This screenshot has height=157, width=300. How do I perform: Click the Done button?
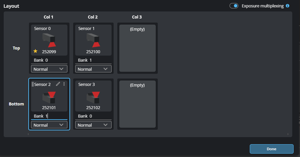click(x=271, y=149)
